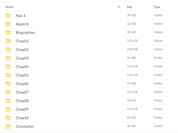178x133 pixels.
Task: Click the Chap09 folder name
Action: tap(22, 109)
